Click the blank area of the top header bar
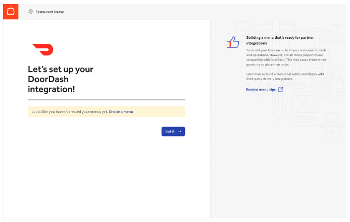This screenshot has width=350, height=222. tap(202, 12)
